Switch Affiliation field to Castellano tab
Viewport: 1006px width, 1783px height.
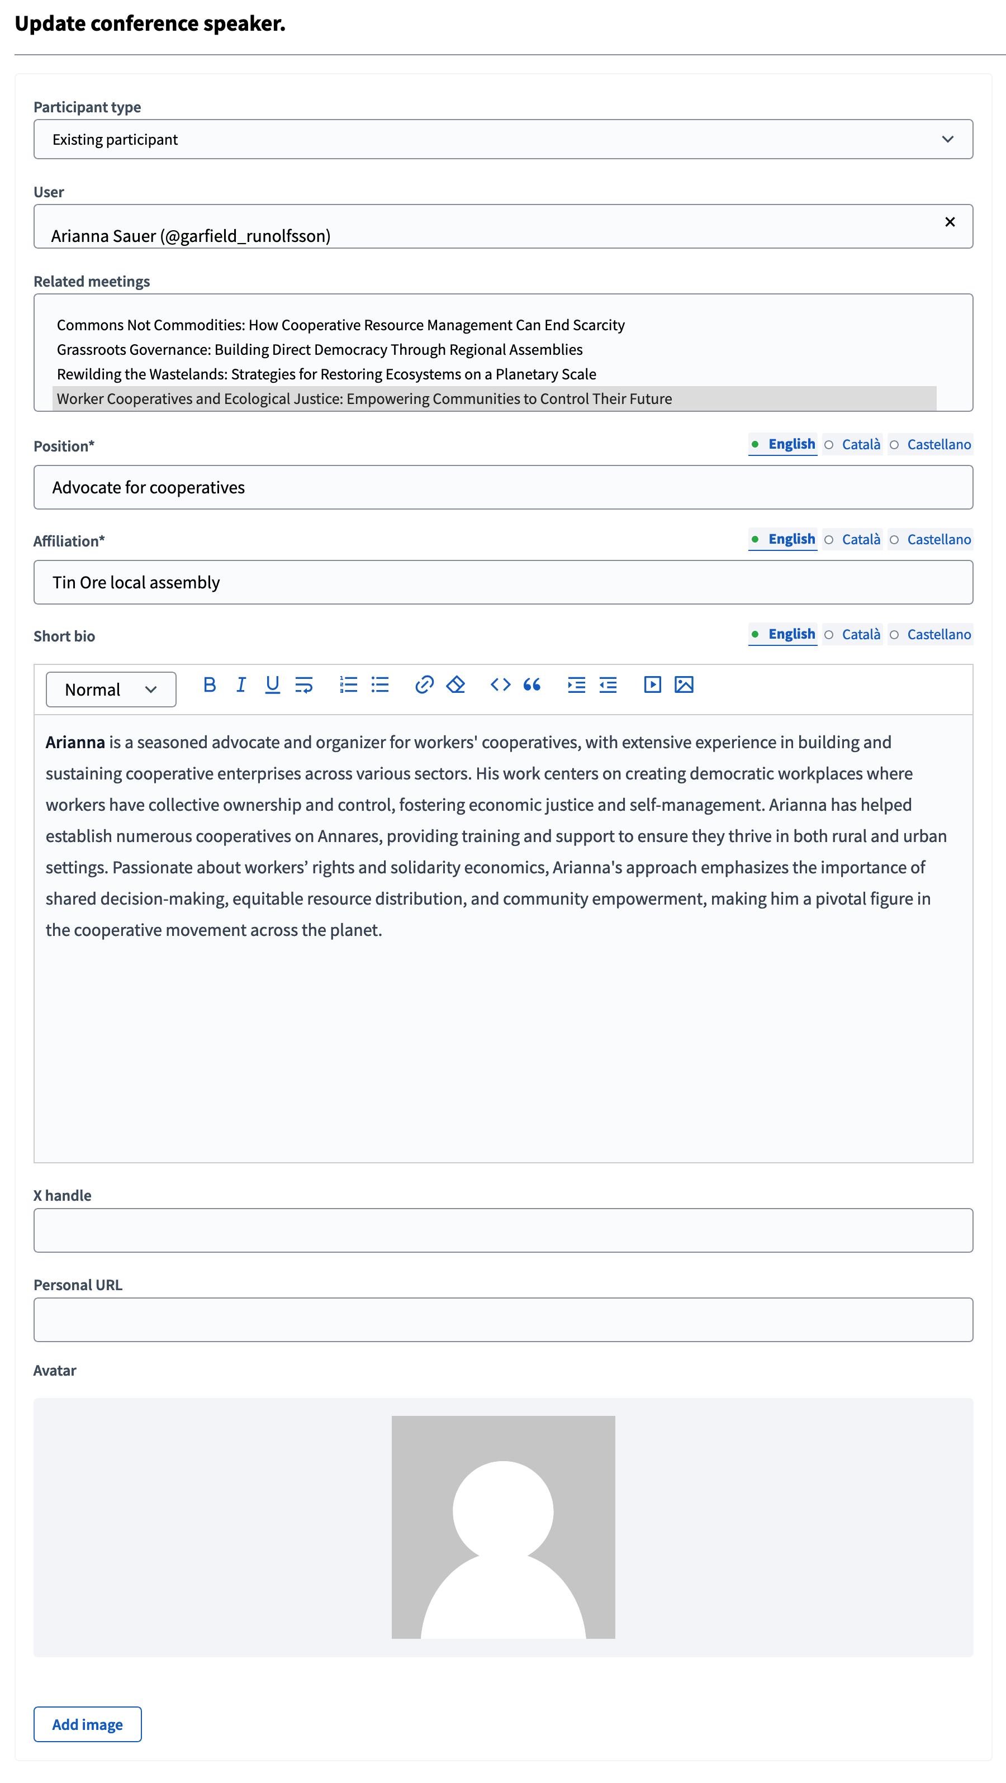point(938,539)
